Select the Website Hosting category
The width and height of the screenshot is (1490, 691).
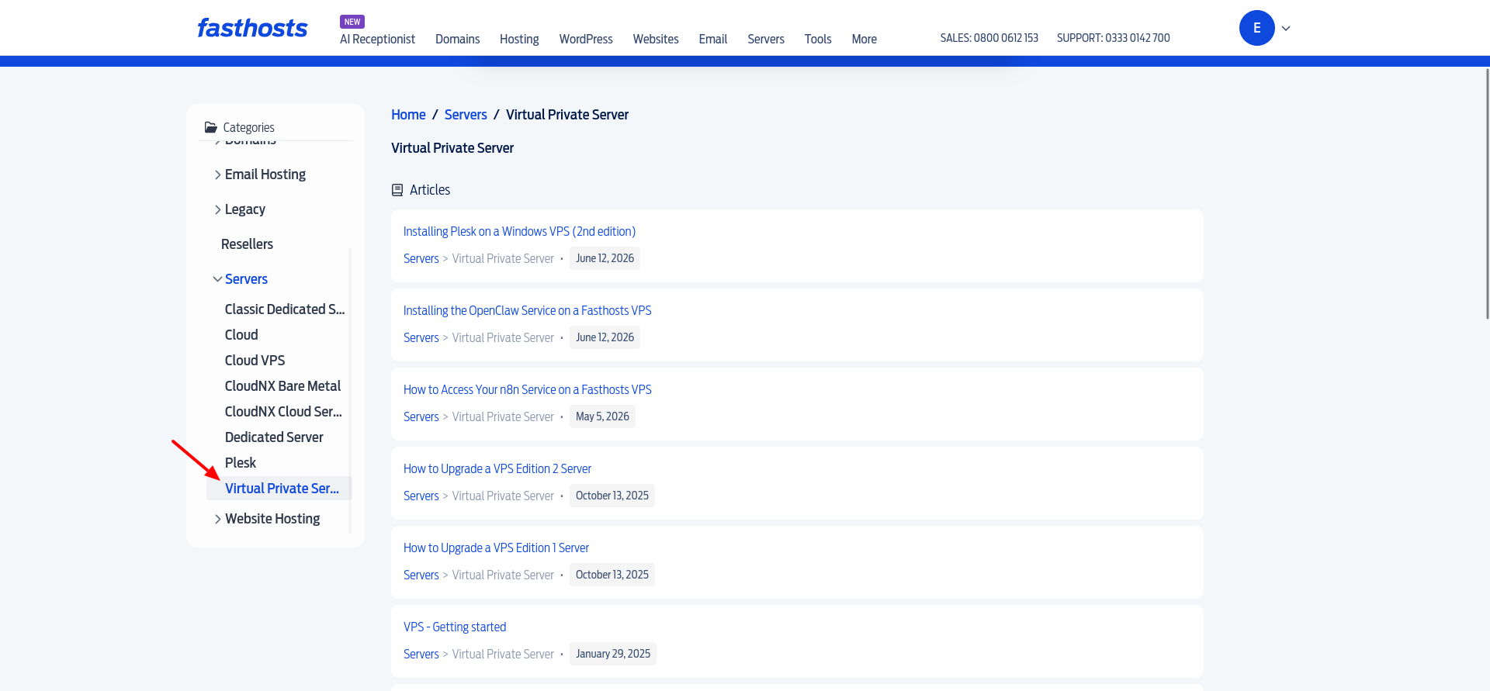(x=272, y=519)
